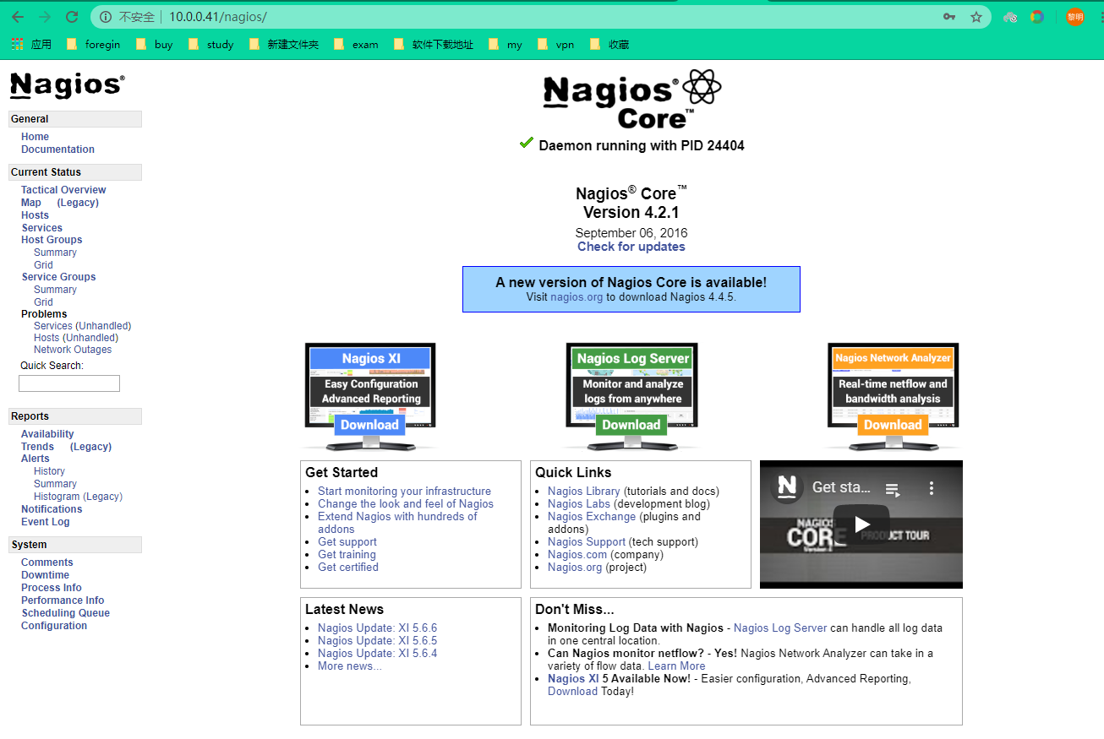Screen dimensions: 1104x739
Task: Open the exam bookmark folder
Action: [x=356, y=44]
